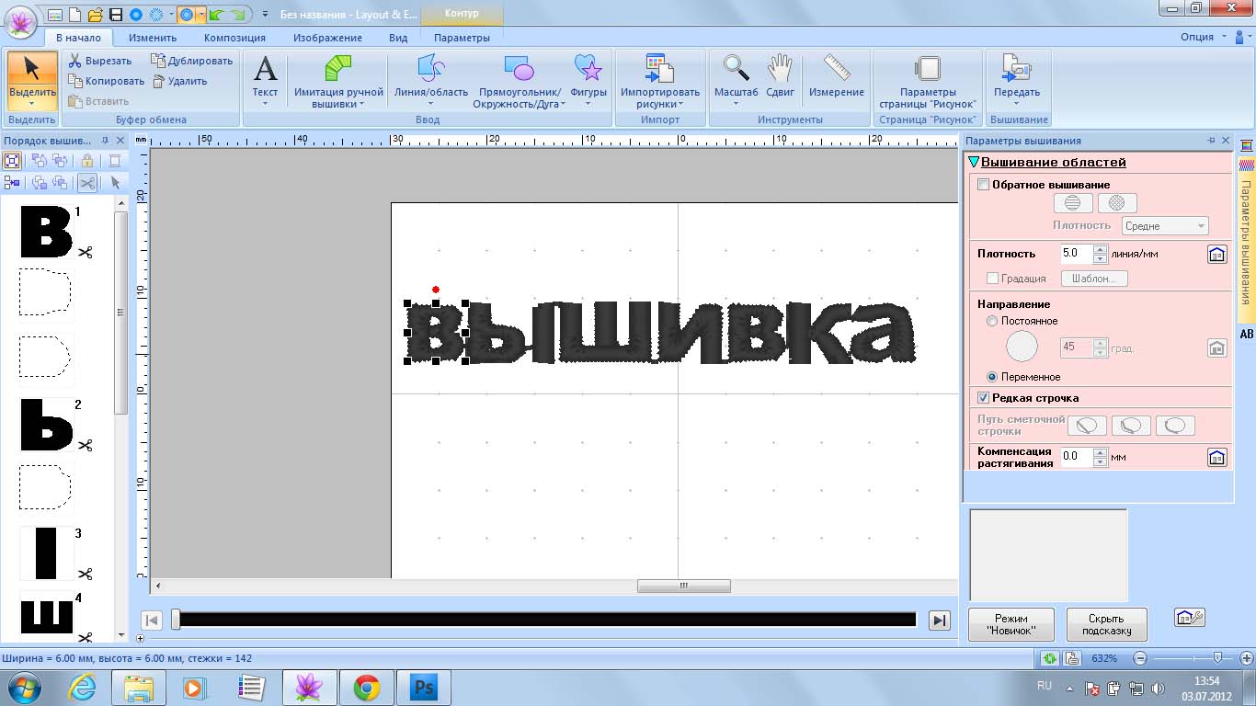
Task: Select the Постоянное direction radio button
Action: click(x=991, y=321)
